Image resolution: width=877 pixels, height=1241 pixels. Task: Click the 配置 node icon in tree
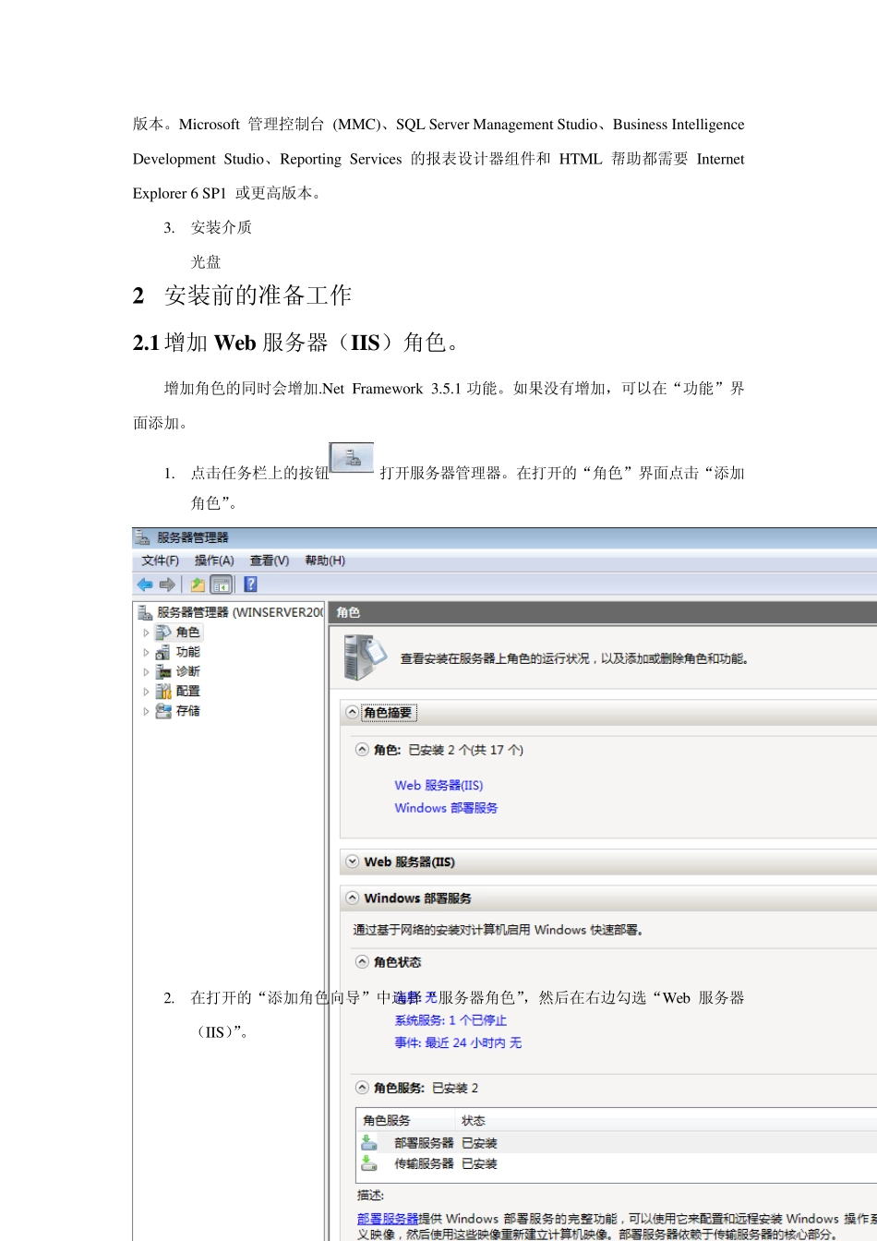click(x=163, y=691)
